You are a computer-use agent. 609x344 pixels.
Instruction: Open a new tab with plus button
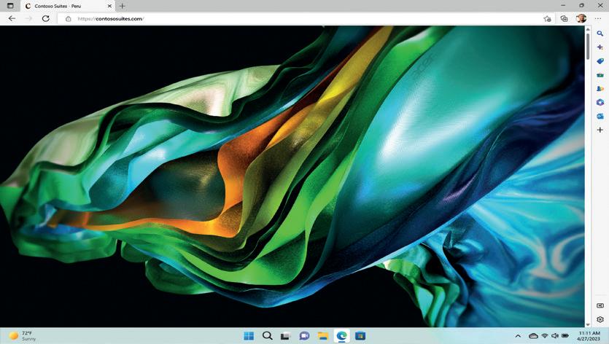point(123,7)
